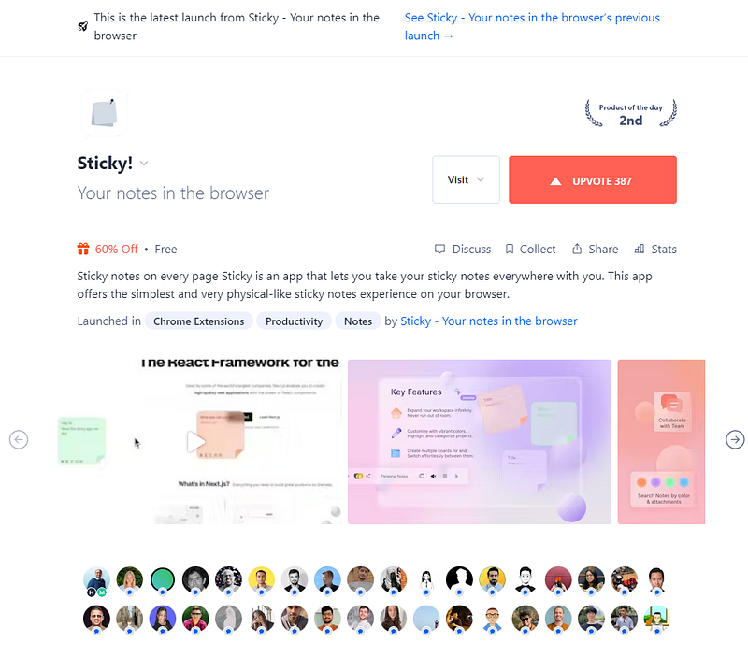Click the Sticky sticky-note product logo

click(x=105, y=113)
